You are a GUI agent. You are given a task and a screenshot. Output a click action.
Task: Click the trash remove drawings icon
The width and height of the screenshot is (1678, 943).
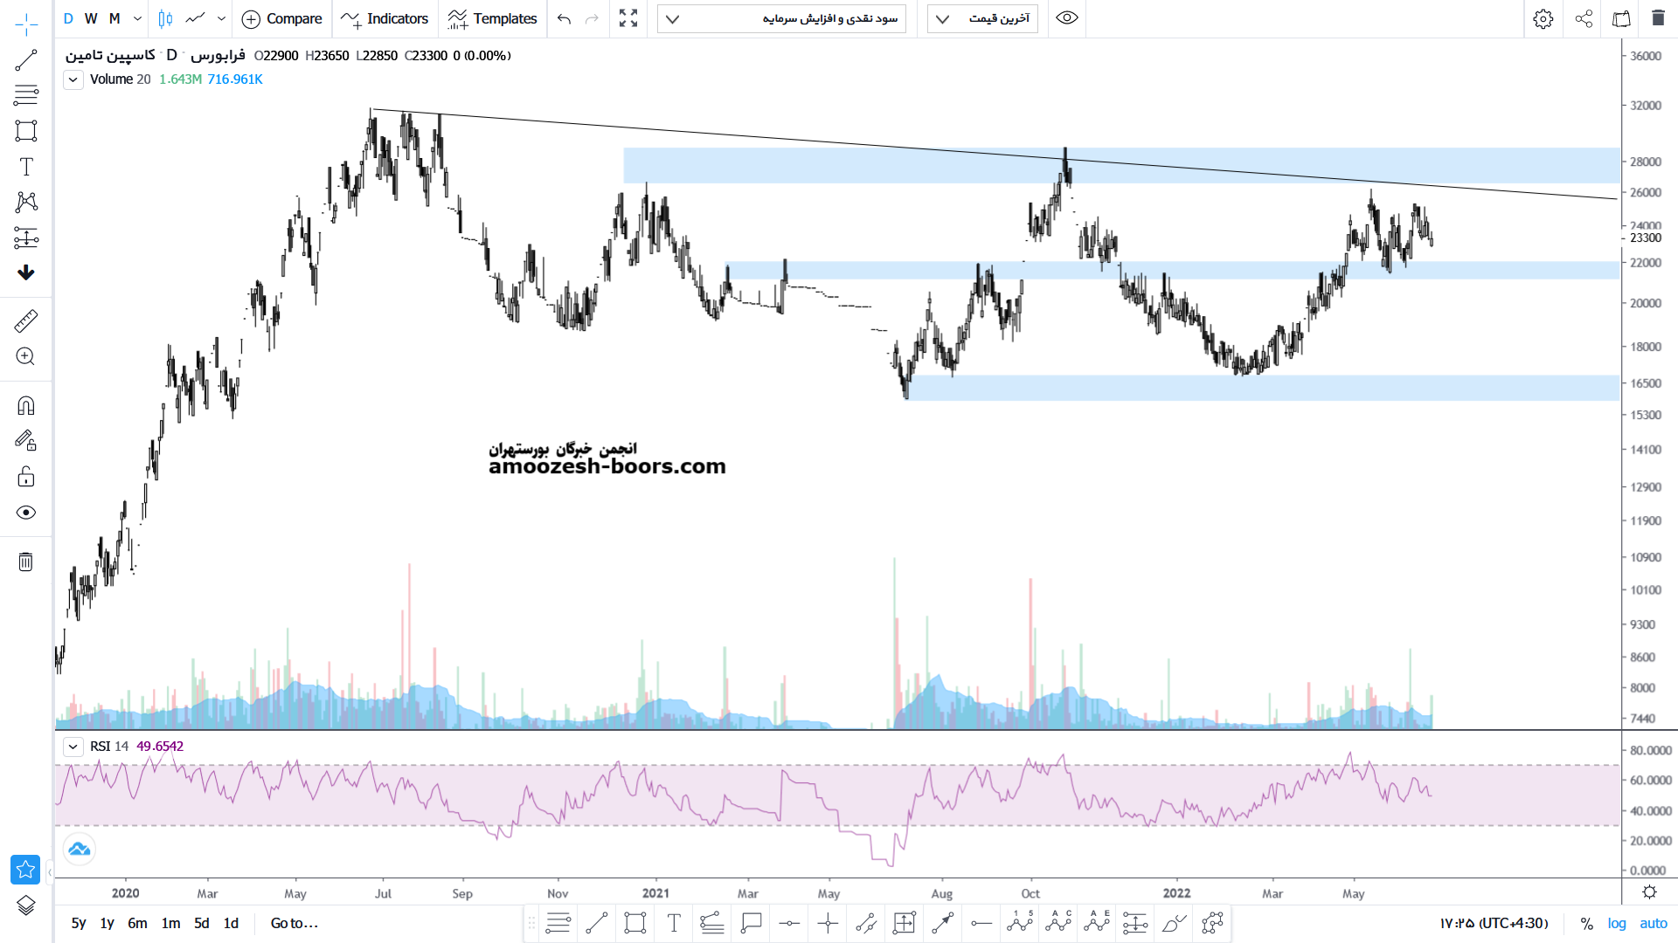tap(26, 561)
